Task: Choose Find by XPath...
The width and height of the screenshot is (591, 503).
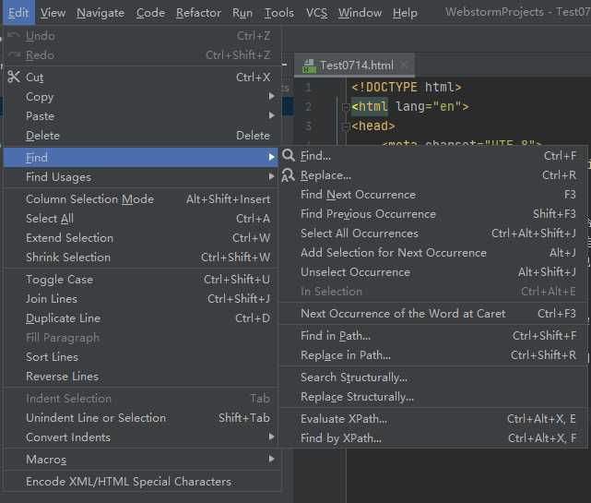Action: [x=433, y=437]
